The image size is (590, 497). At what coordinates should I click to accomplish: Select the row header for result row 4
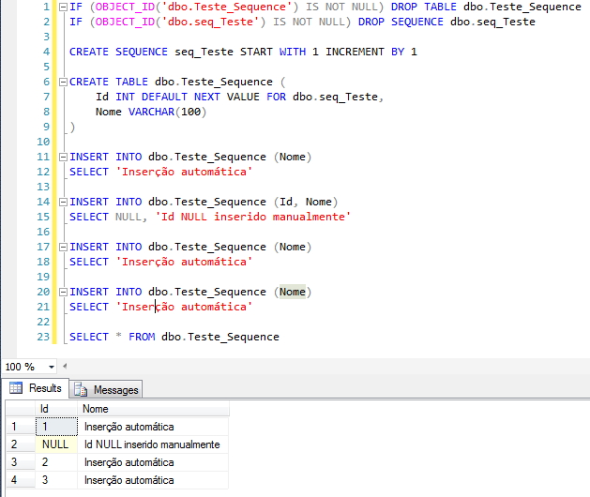(x=21, y=480)
